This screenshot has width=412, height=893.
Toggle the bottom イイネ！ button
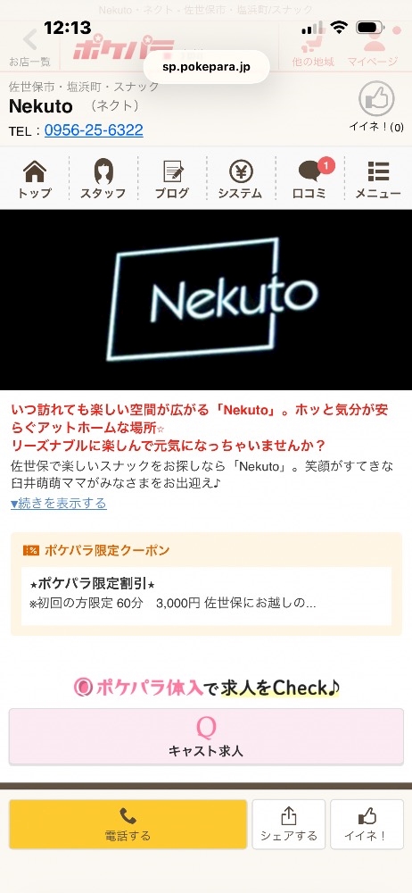367,824
